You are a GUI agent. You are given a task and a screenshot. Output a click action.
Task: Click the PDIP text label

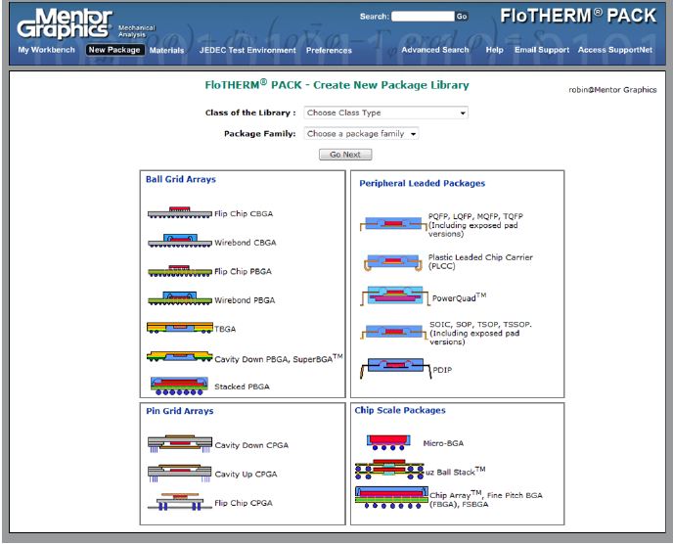[442, 370]
